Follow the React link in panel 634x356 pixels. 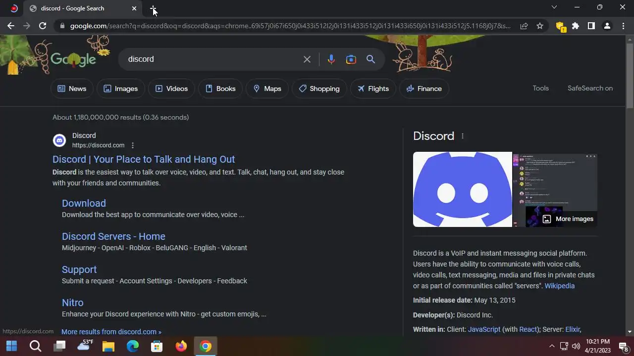[x=528, y=329]
